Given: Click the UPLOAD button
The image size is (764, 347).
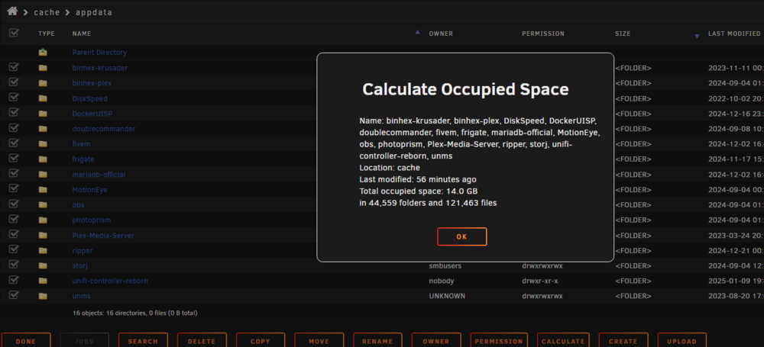Looking at the screenshot, I should coord(682,341).
